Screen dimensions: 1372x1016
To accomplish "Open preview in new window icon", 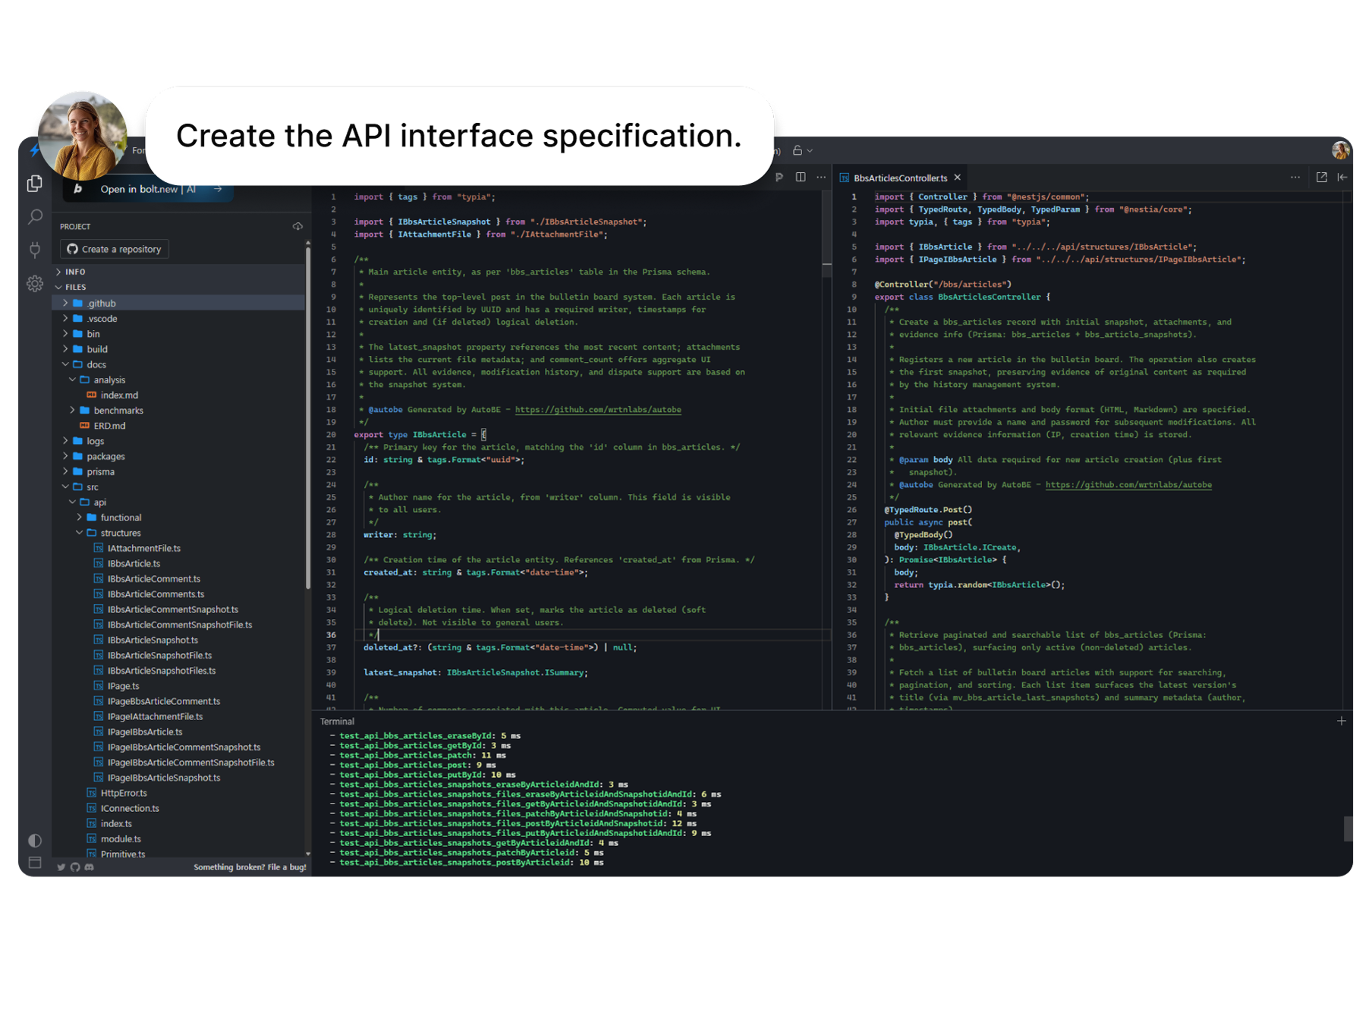I will pos(1321,177).
